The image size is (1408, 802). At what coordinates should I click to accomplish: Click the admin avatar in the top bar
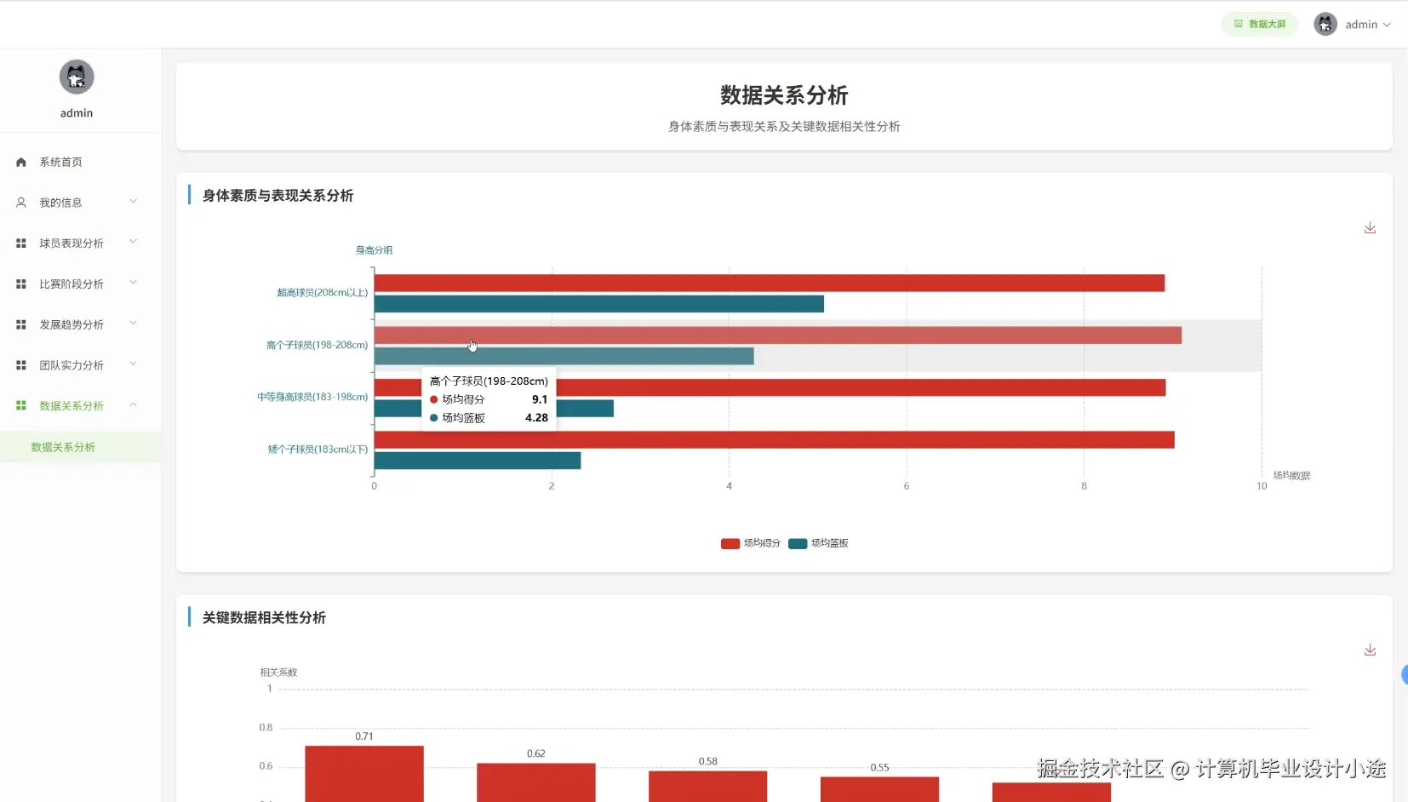click(1326, 23)
